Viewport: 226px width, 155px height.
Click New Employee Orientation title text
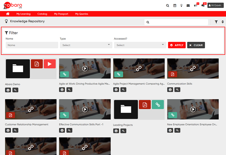pyautogui.click(x=192, y=124)
